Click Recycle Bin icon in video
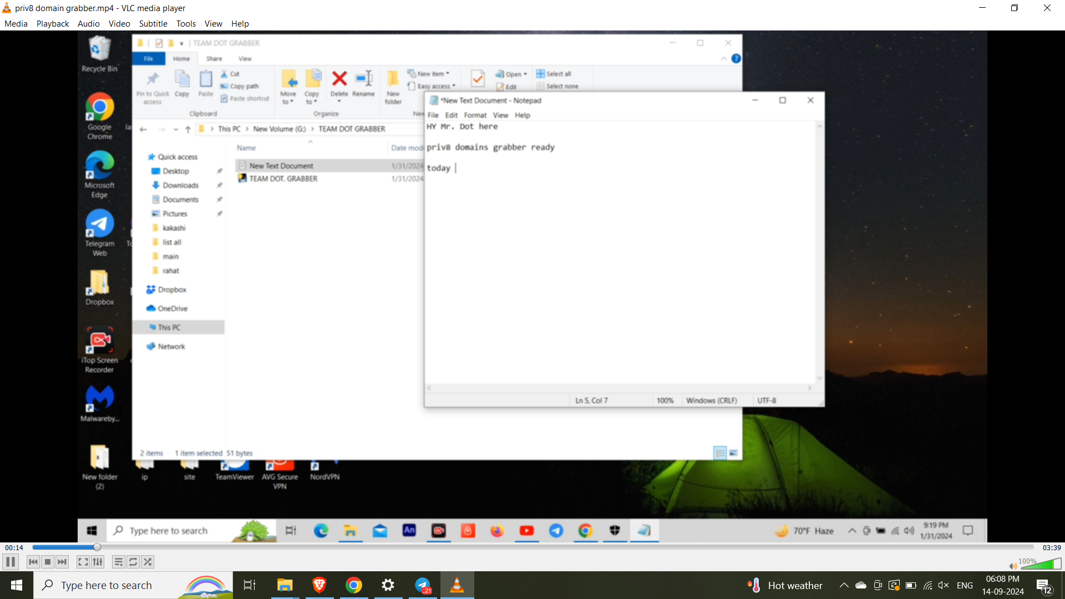 click(99, 54)
